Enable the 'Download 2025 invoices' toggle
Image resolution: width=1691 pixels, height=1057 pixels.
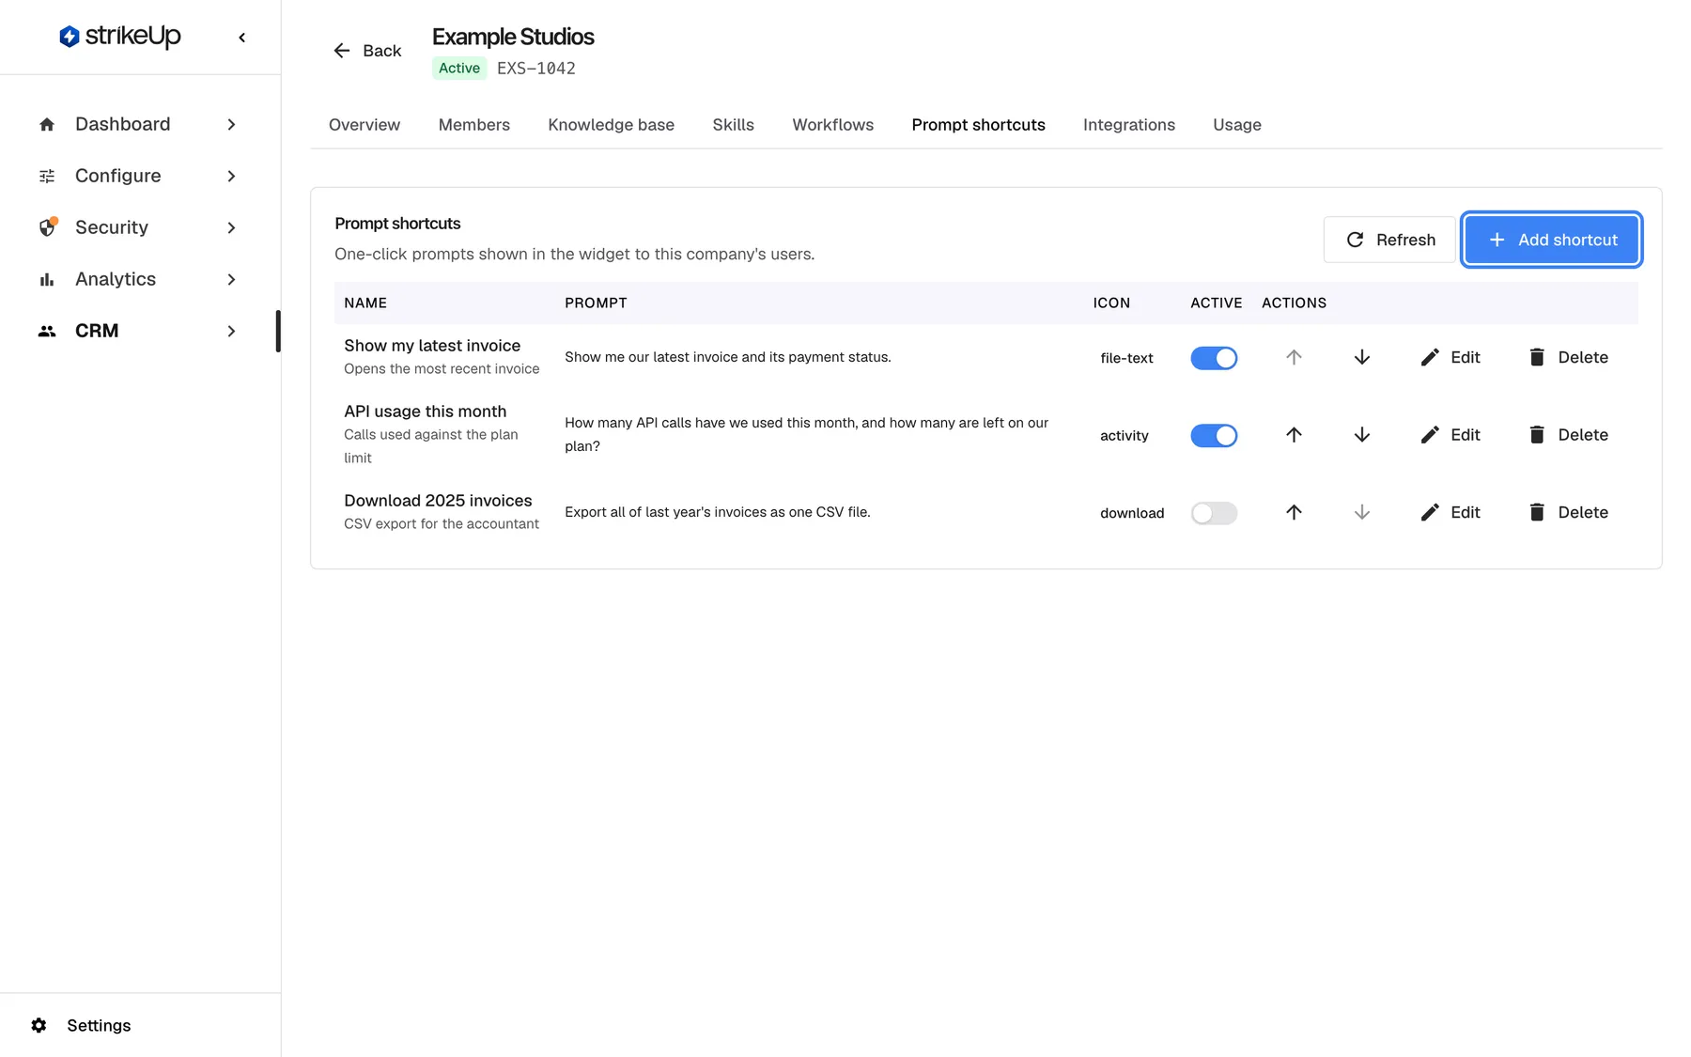pyautogui.click(x=1214, y=513)
